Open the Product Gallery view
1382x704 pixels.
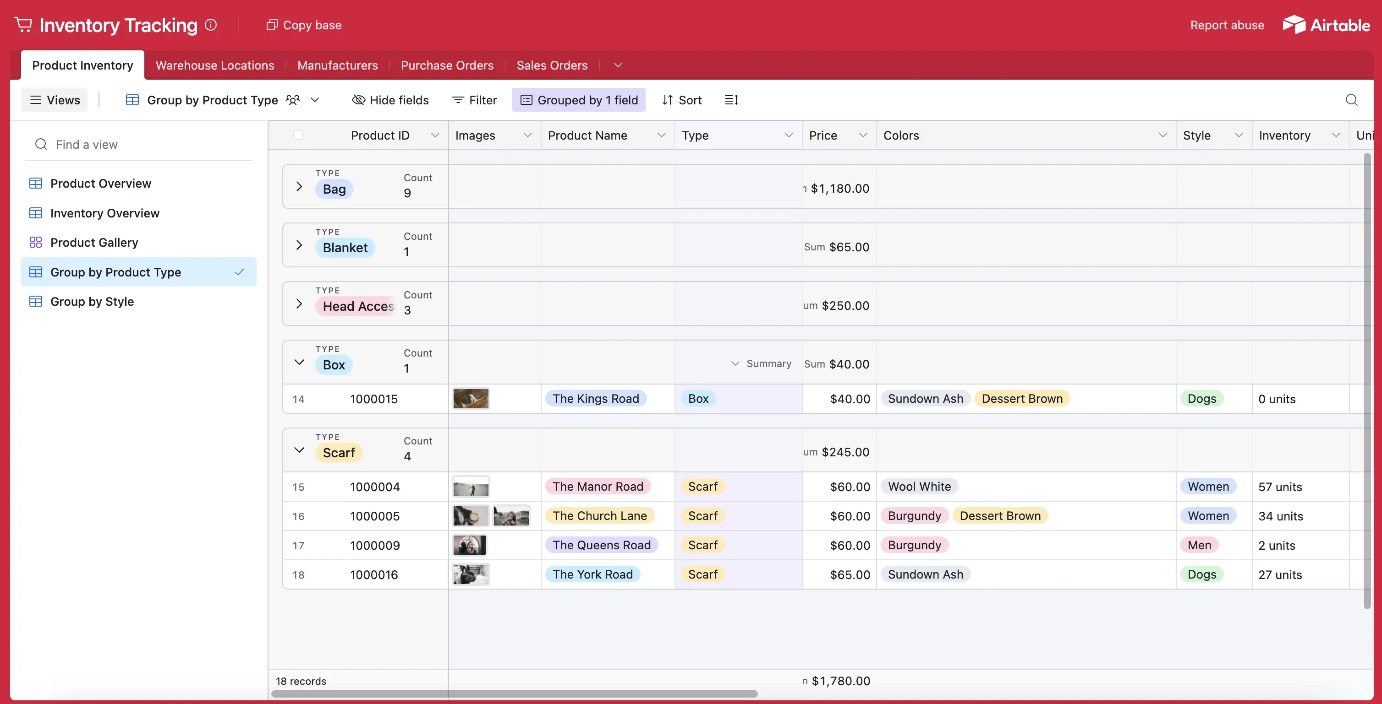tap(94, 243)
